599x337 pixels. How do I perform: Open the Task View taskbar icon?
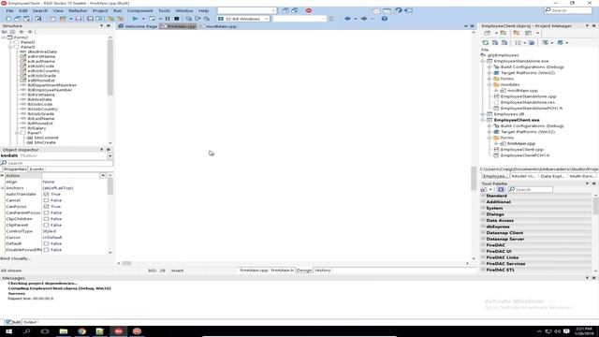point(45,331)
